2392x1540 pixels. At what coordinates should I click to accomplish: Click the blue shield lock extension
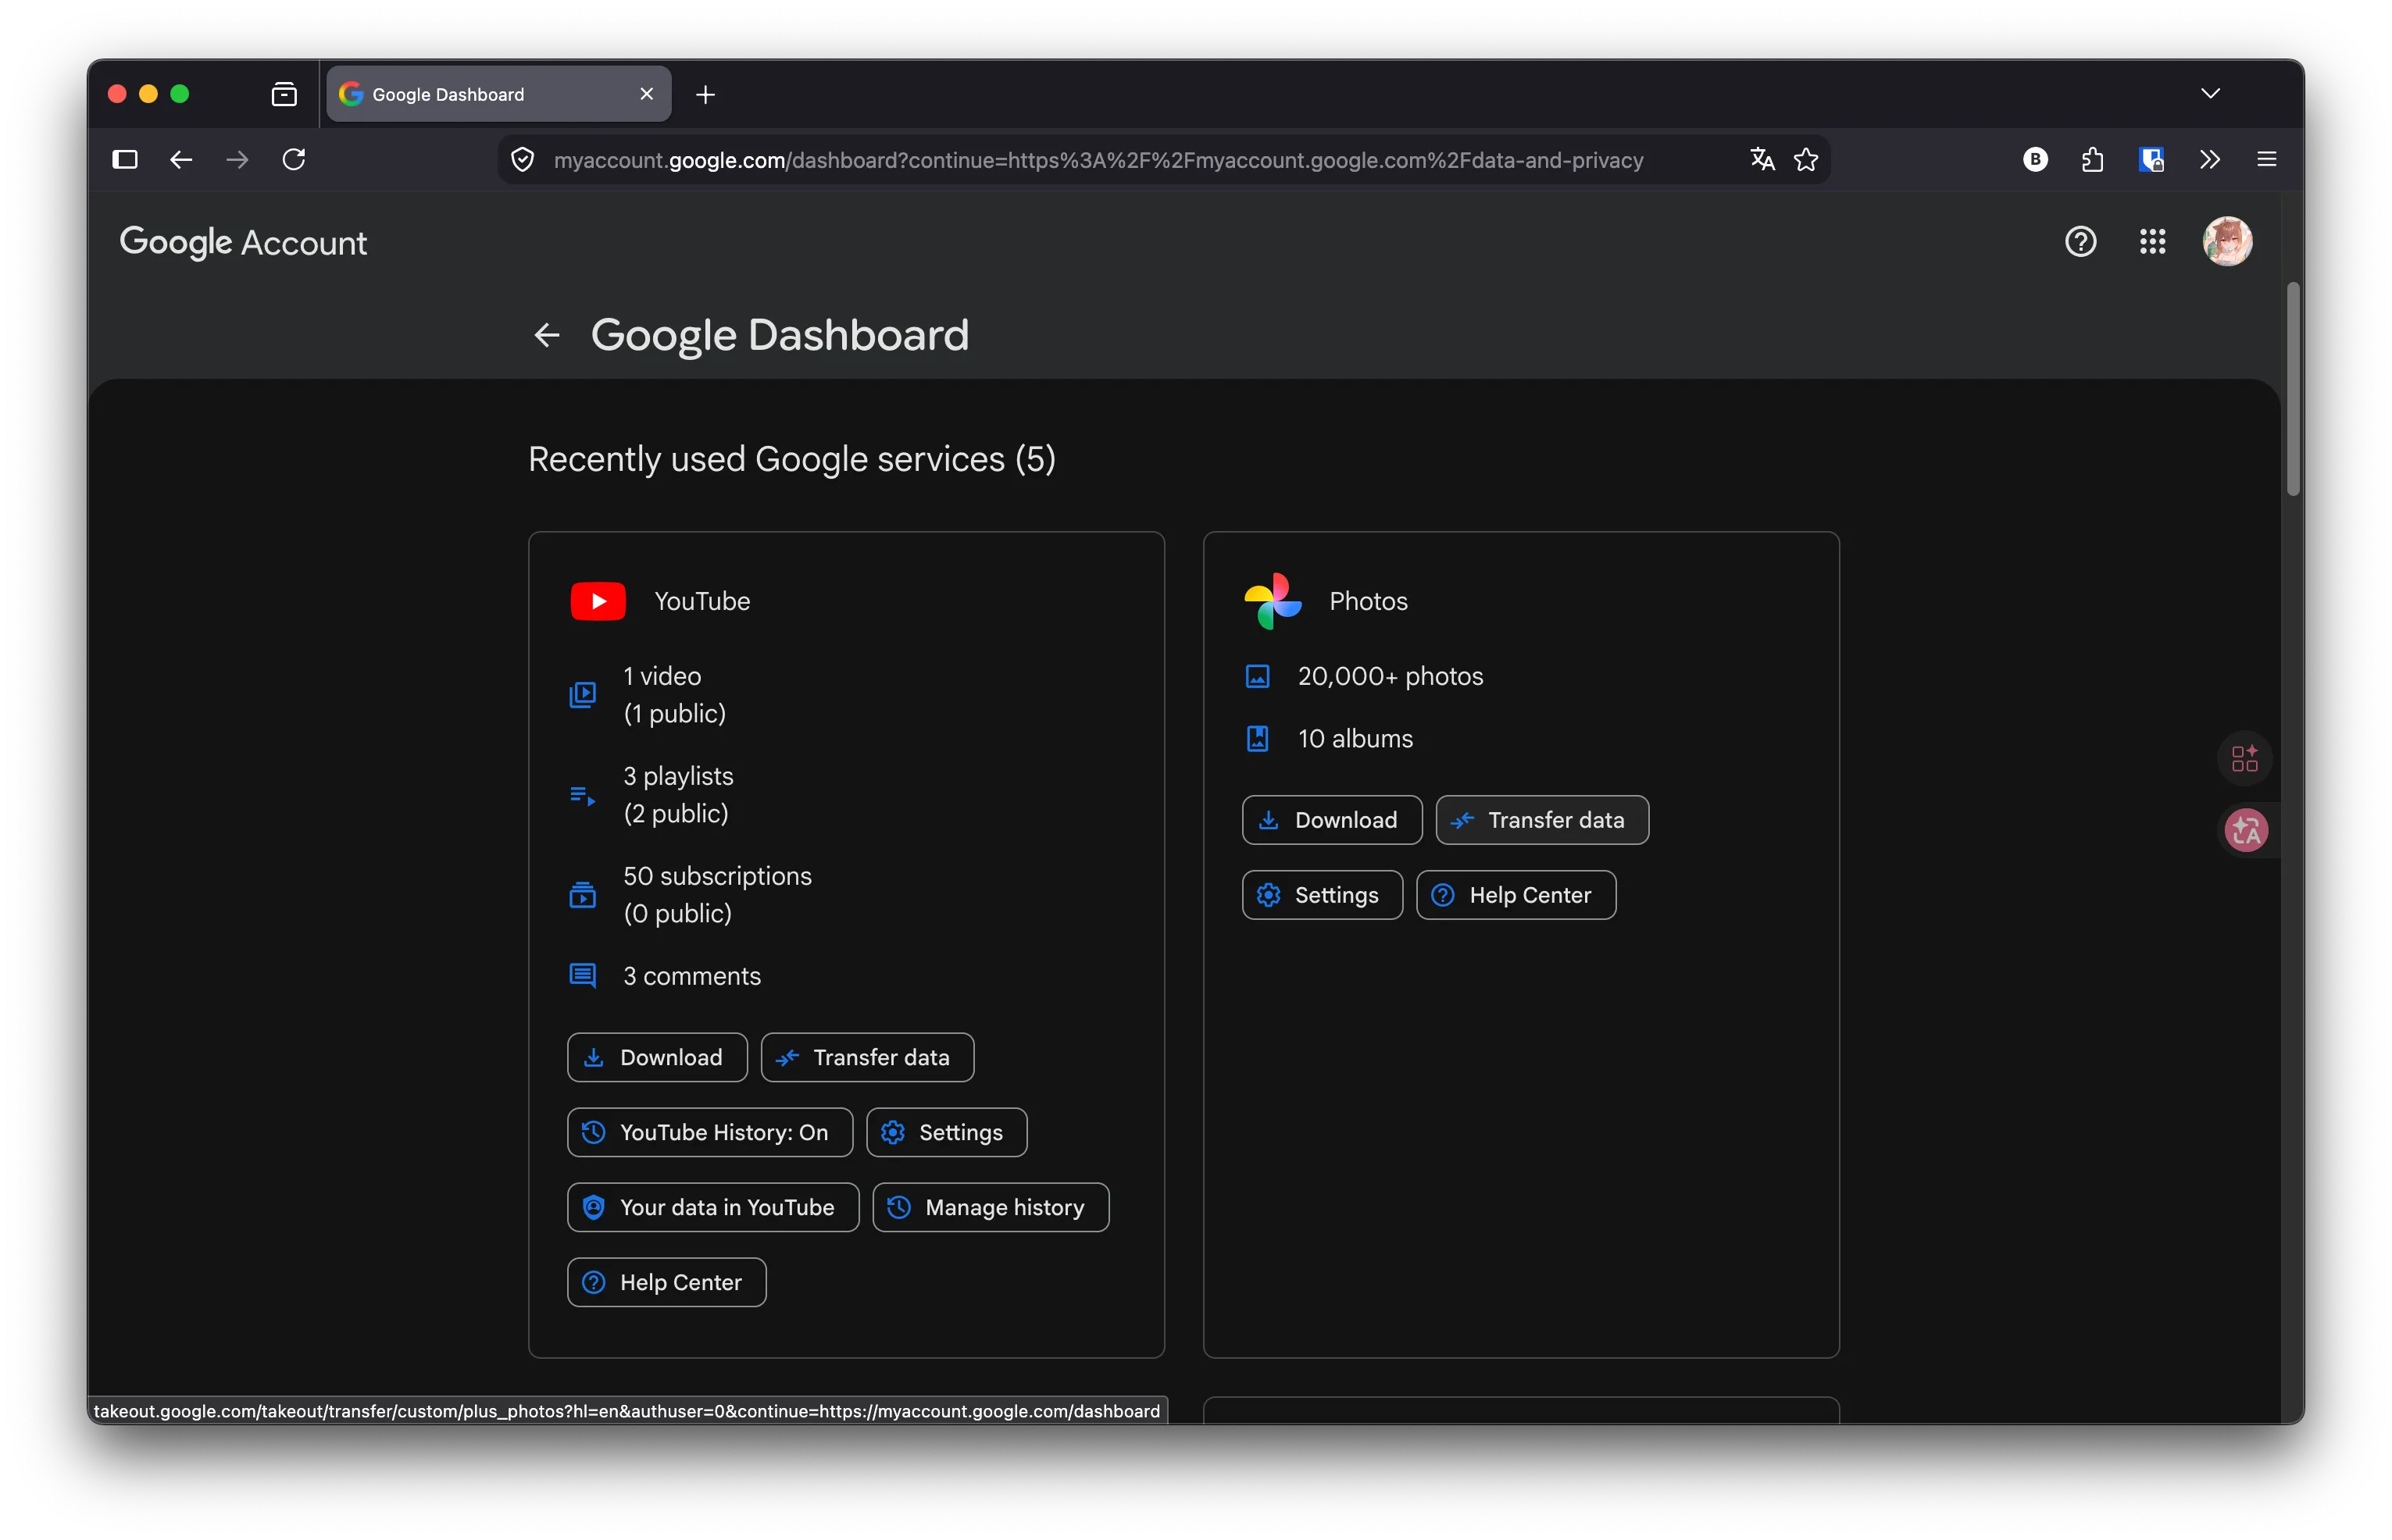pos(2151,160)
